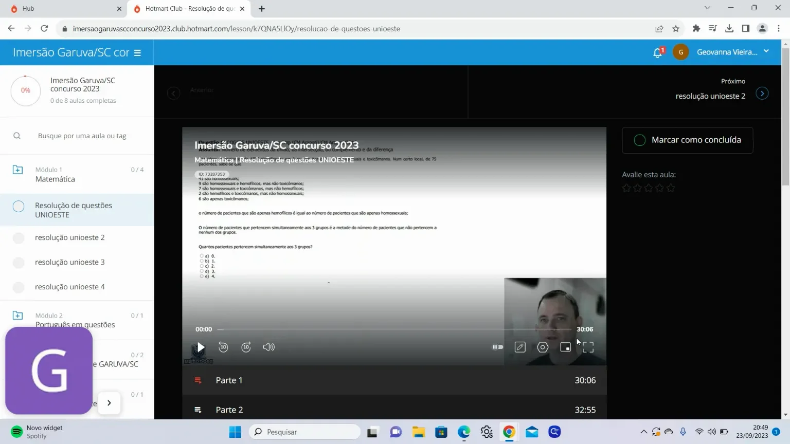Select Parte 2 video from playlist
790x444 pixels.
(x=394, y=410)
